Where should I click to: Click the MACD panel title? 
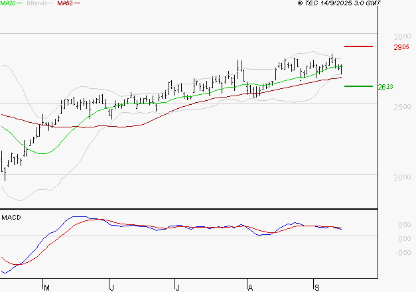click(x=11, y=217)
